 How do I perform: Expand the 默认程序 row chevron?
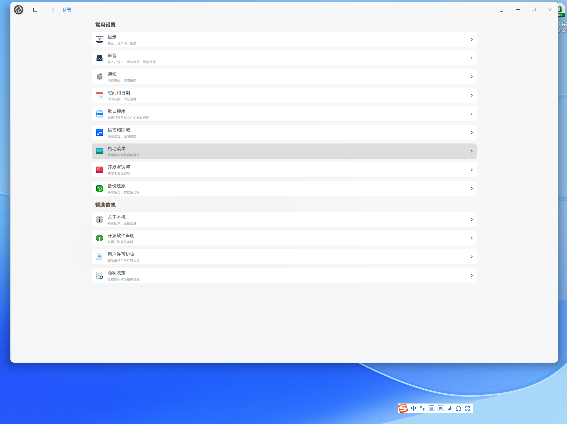[471, 114]
